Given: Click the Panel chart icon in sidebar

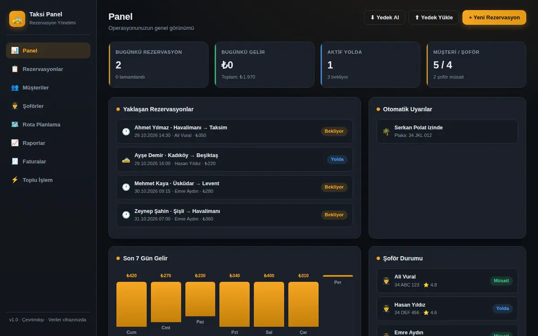Looking at the screenshot, I should coord(15,51).
